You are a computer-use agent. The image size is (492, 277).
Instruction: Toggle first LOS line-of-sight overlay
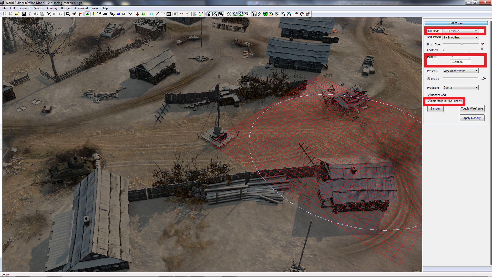tap(283, 14)
